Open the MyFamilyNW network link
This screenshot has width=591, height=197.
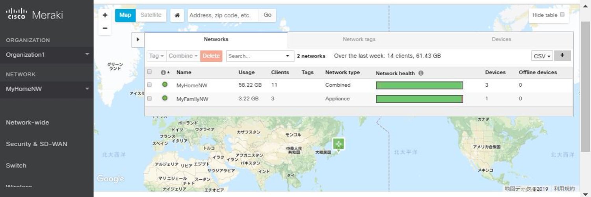click(192, 99)
